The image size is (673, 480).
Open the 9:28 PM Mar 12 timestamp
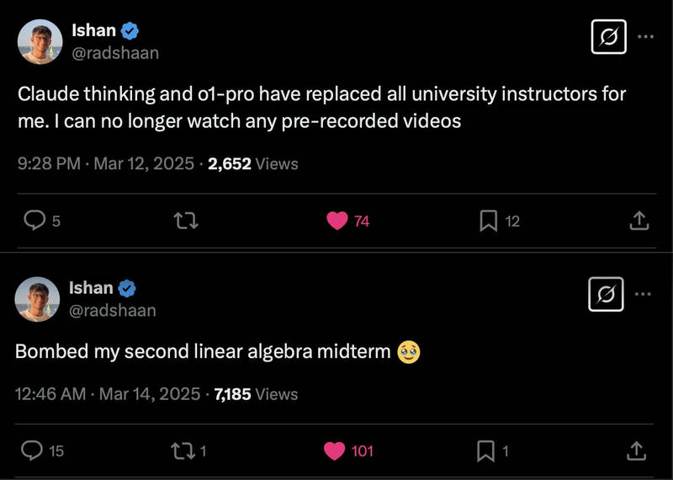[x=106, y=163]
